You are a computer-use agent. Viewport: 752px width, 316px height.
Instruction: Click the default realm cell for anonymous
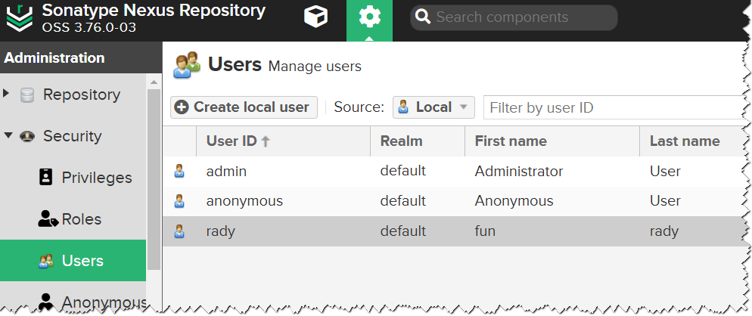click(402, 200)
